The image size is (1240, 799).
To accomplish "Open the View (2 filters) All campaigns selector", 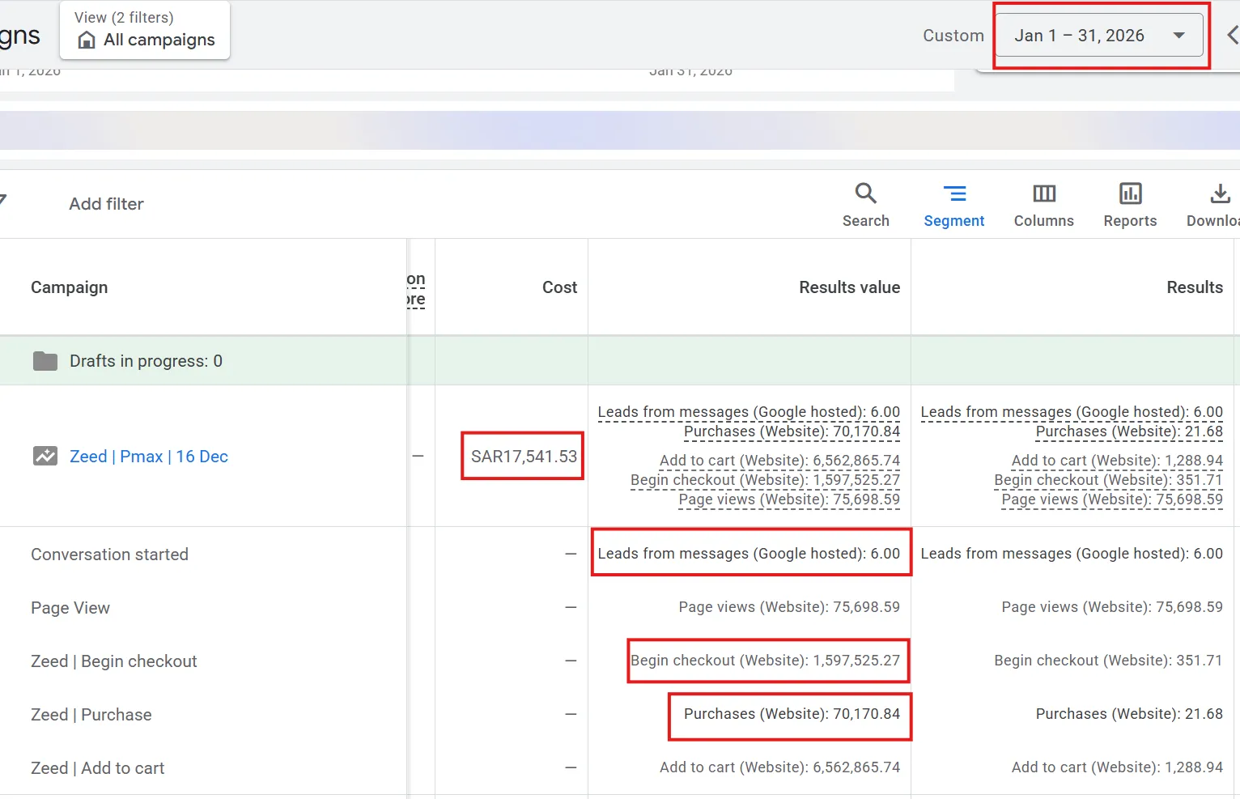I will (x=145, y=30).
